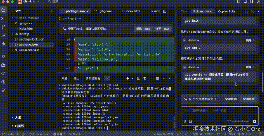Image resolution: width=264 pixels, height=136 pixels.
Task: Delete terminal with trash icon
Action: pos(145,78)
